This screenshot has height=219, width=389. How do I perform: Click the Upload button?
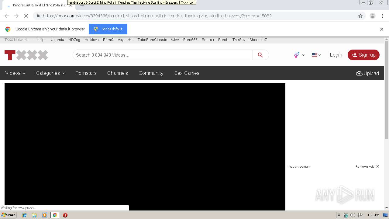(x=367, y=73)
